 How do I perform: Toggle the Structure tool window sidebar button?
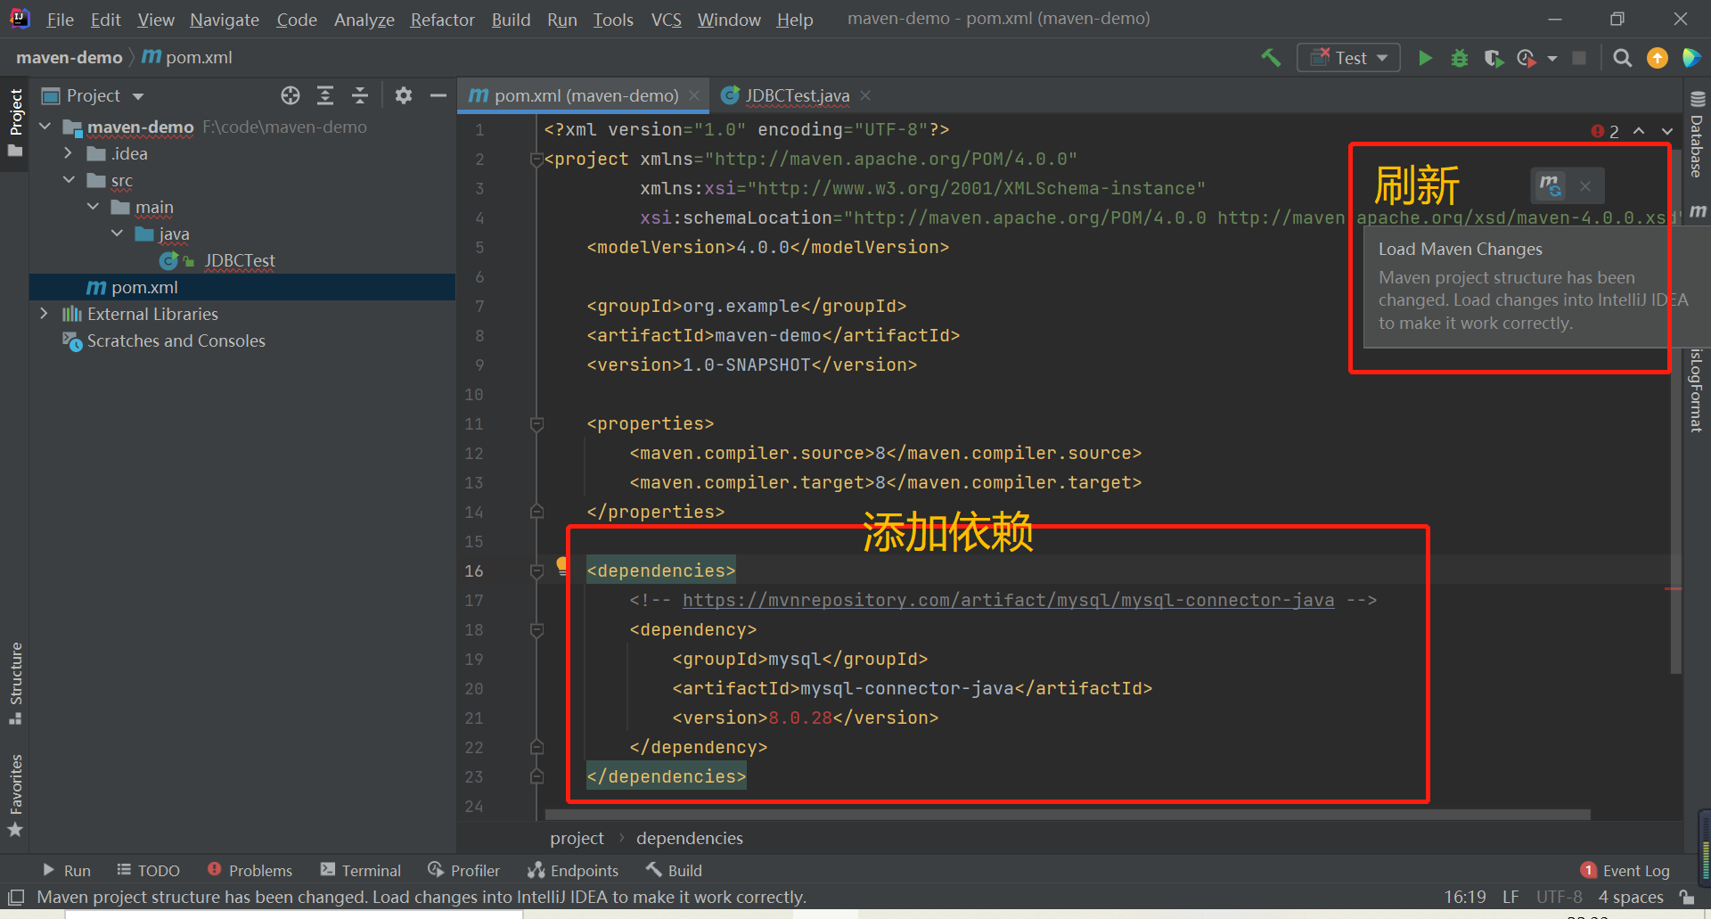[15, 682]
